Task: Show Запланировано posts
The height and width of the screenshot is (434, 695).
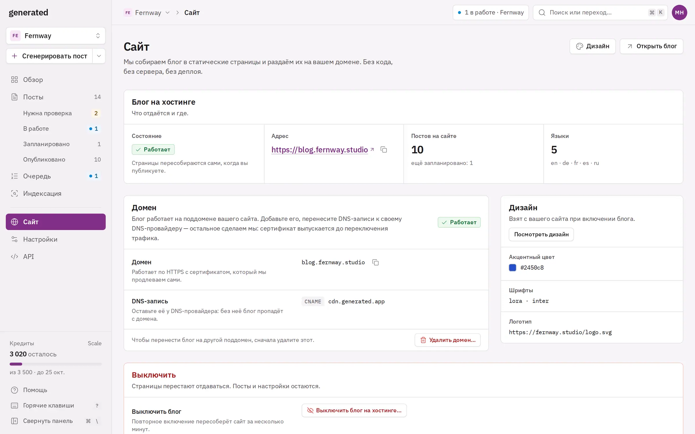Action: coord(56,144)
